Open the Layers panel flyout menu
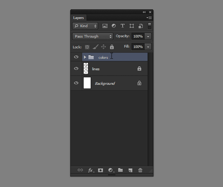This screenshot has height=187, width=223. click(x=149, y=18)
